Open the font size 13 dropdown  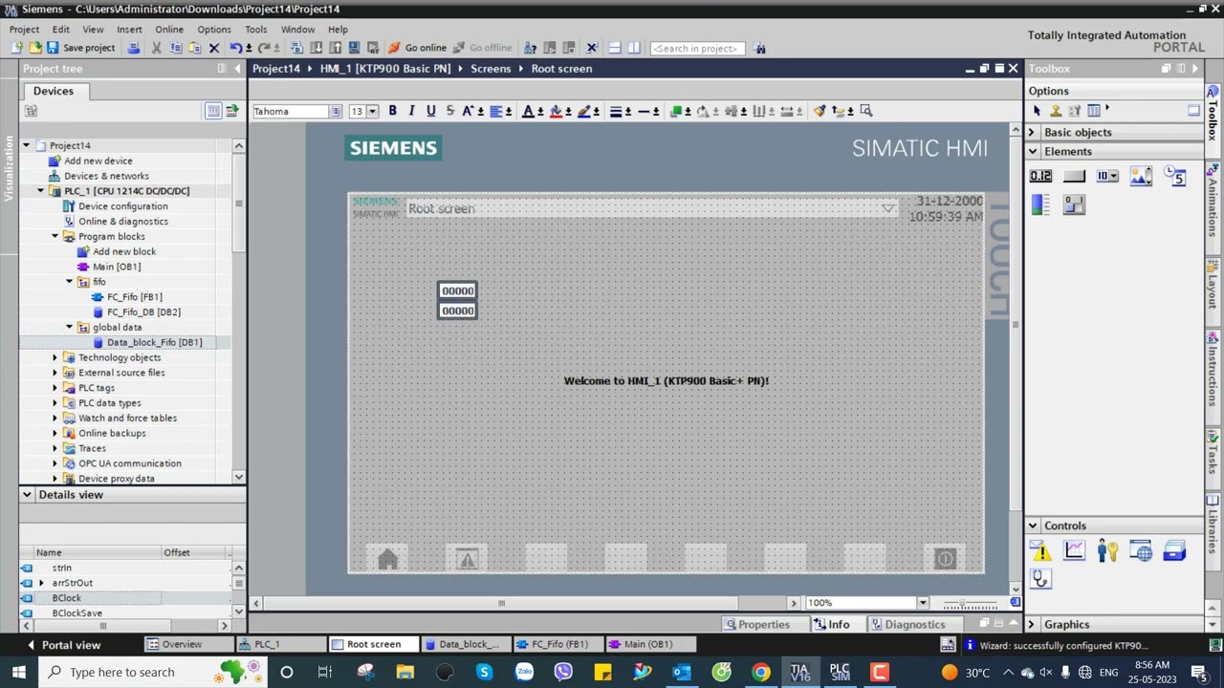[x=373, y=112]
